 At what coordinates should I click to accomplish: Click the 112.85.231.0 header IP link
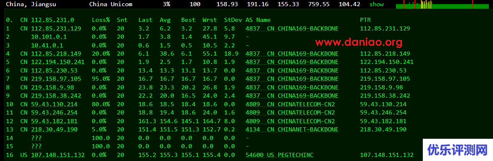click(52, 20)
